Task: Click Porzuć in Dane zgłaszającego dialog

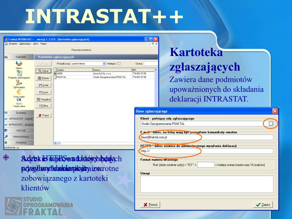Action: point(150,205)
